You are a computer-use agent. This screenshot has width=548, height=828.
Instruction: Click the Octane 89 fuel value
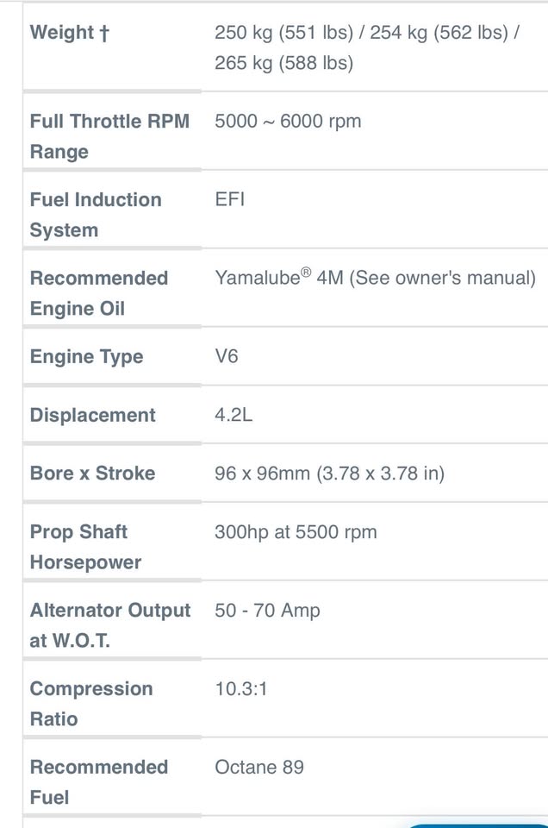259,767
